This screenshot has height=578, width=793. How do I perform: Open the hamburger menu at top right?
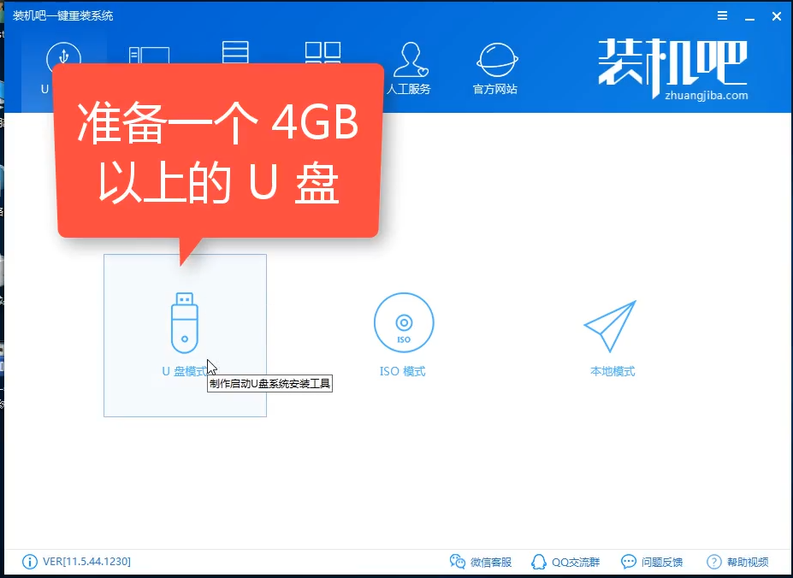pos(721,15)
